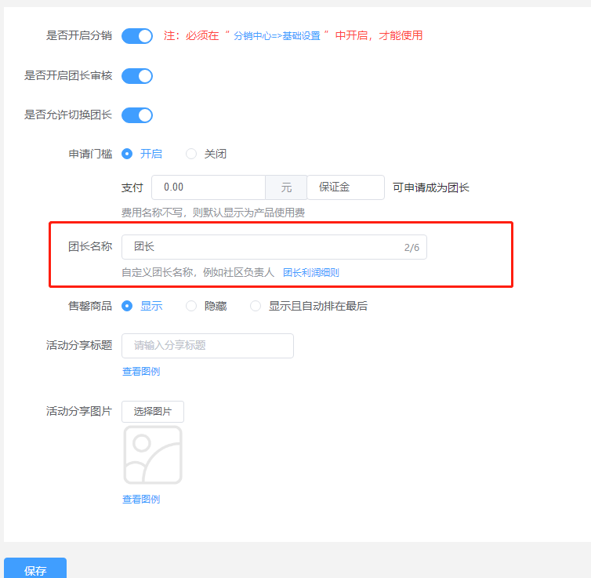Click the 可申请成为团长 text
This screenshot has height=578, width=591.
[x=431, y=187]
